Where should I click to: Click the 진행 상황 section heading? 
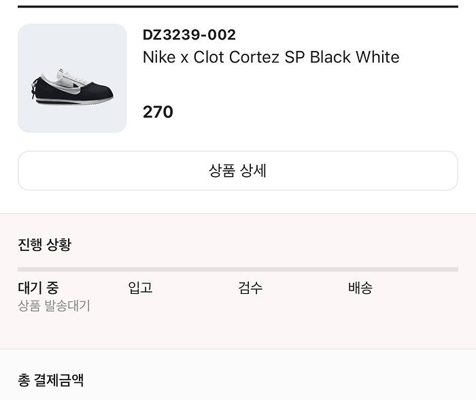[44, 245]
